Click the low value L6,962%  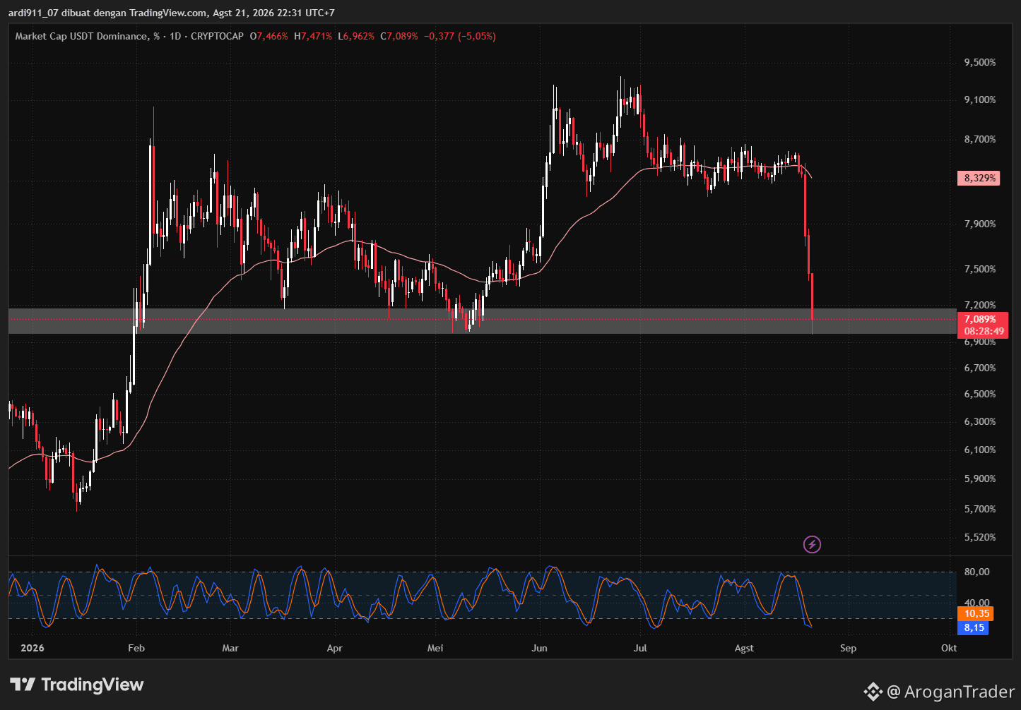(x=356, y=36)
